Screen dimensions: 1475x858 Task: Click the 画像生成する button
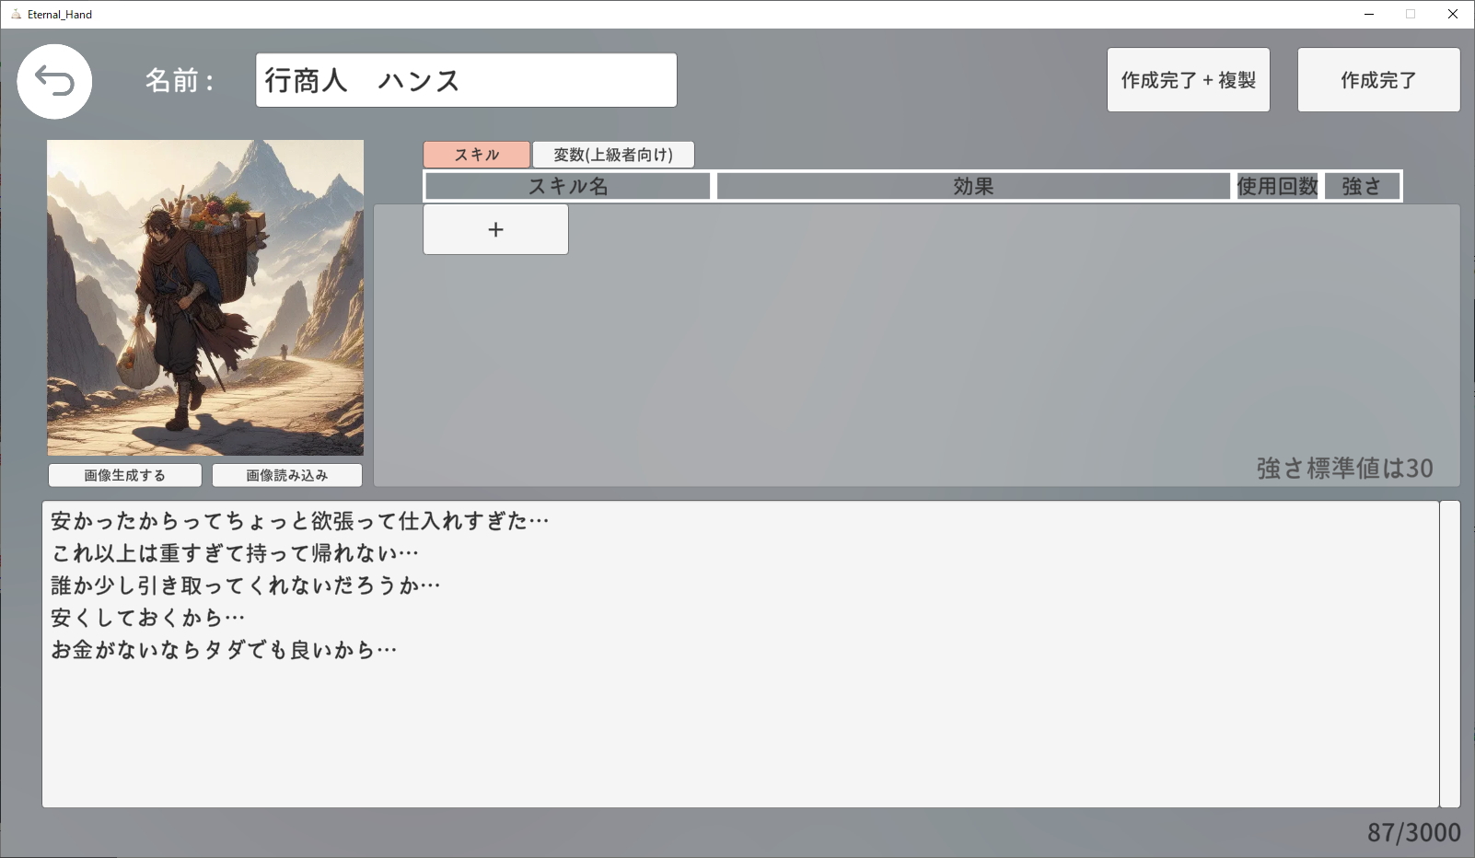(125, 475)
